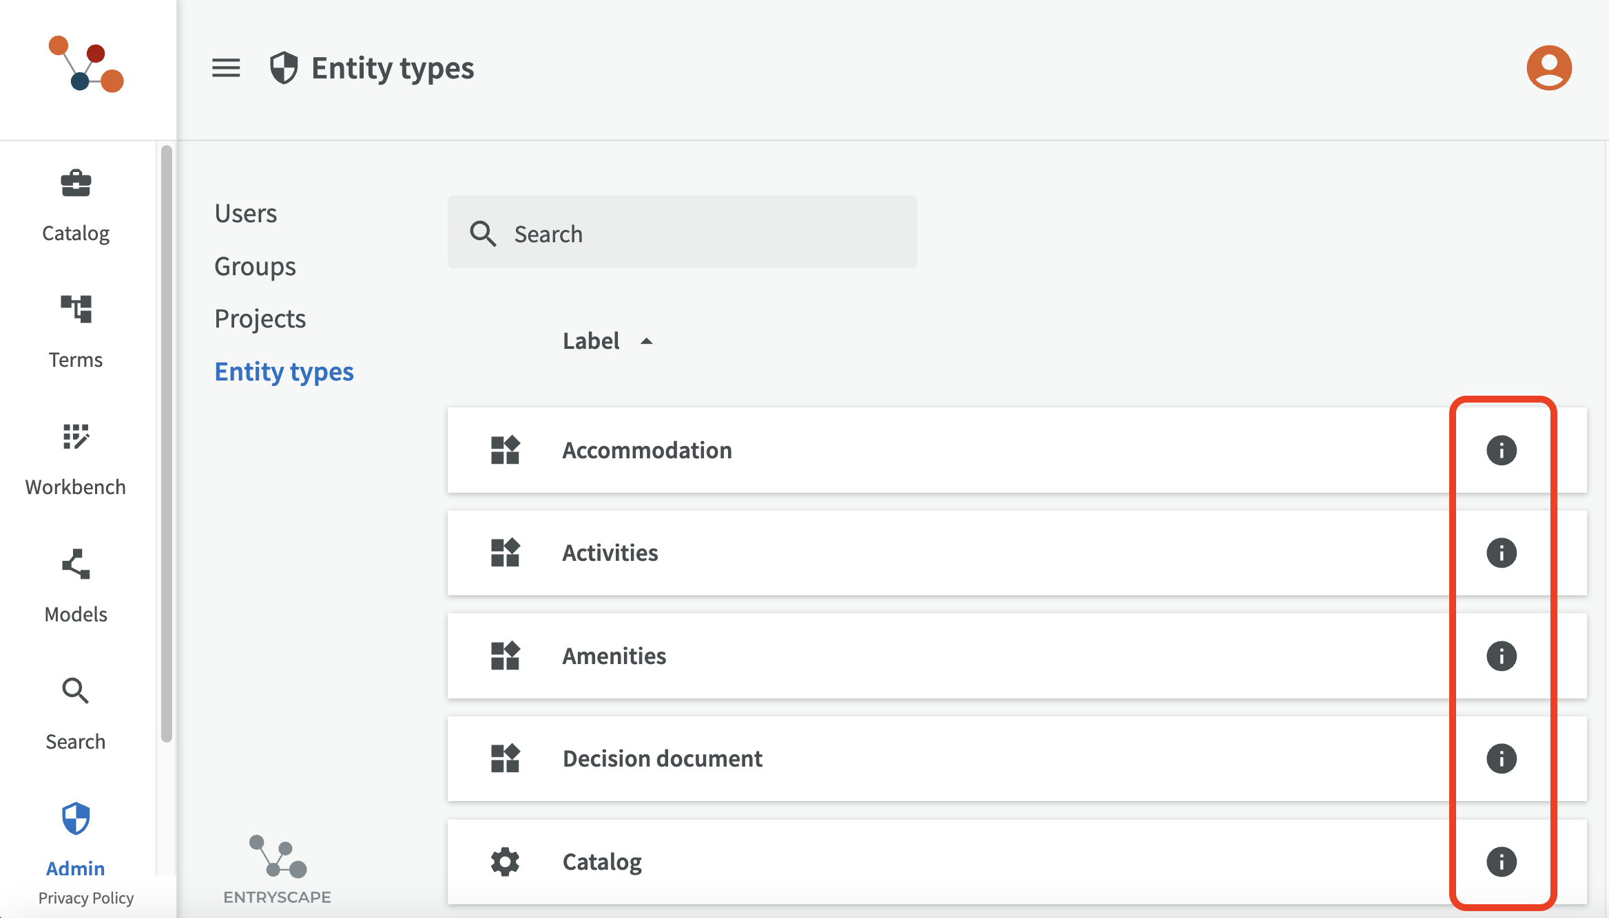Show info for Accommodation entity type
This screenshot has height=918, width=1609.
tap(1501, 451)
